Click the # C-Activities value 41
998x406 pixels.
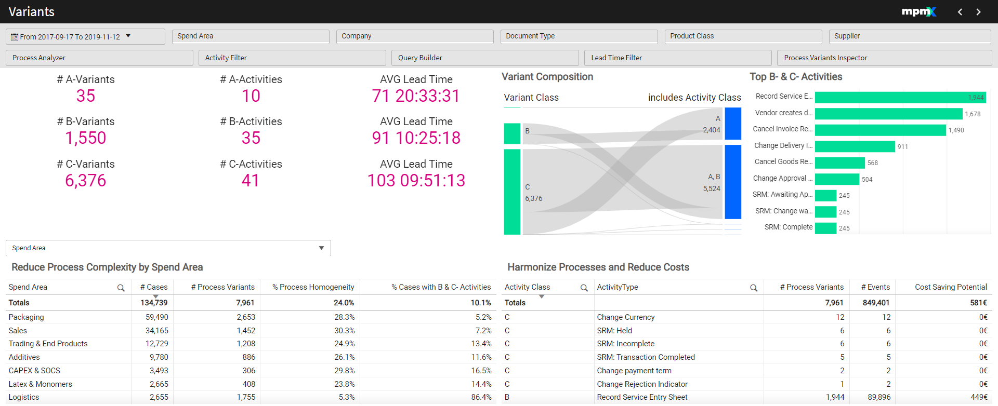251,181
